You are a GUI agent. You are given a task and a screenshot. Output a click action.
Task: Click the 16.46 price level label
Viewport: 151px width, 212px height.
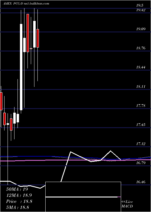[141, 182]
